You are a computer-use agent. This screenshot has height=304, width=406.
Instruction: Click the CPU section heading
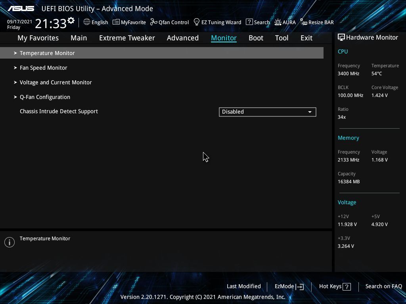343,51
